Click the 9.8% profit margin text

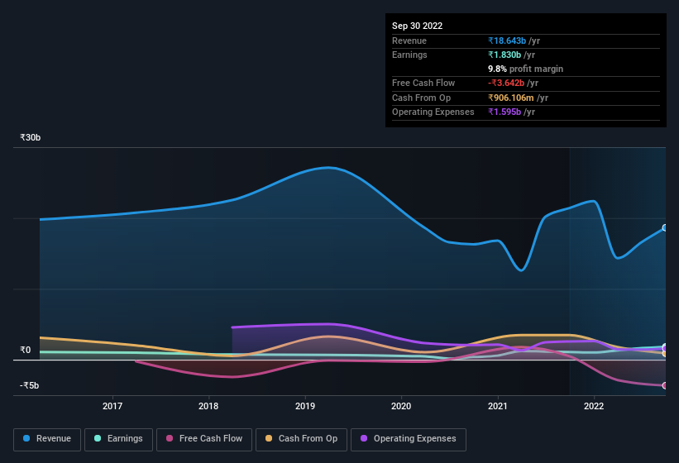[x=525, y=69]
